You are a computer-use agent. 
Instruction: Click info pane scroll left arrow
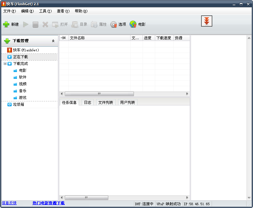coord(62,197)
